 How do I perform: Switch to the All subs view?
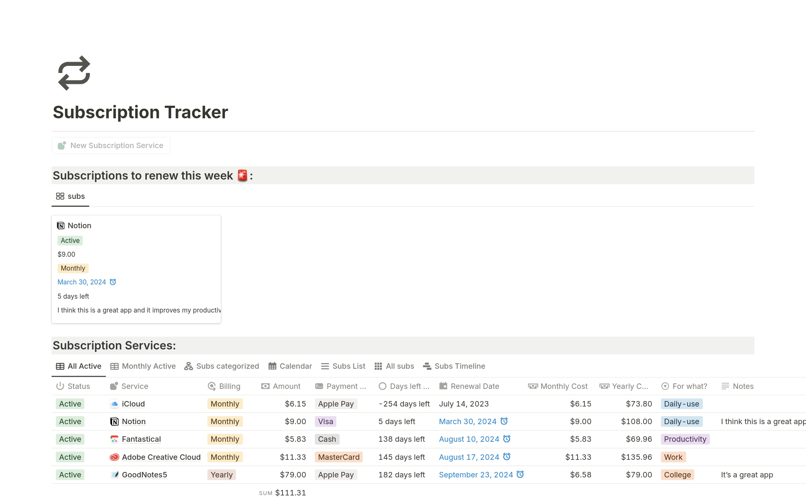(399, 366)
